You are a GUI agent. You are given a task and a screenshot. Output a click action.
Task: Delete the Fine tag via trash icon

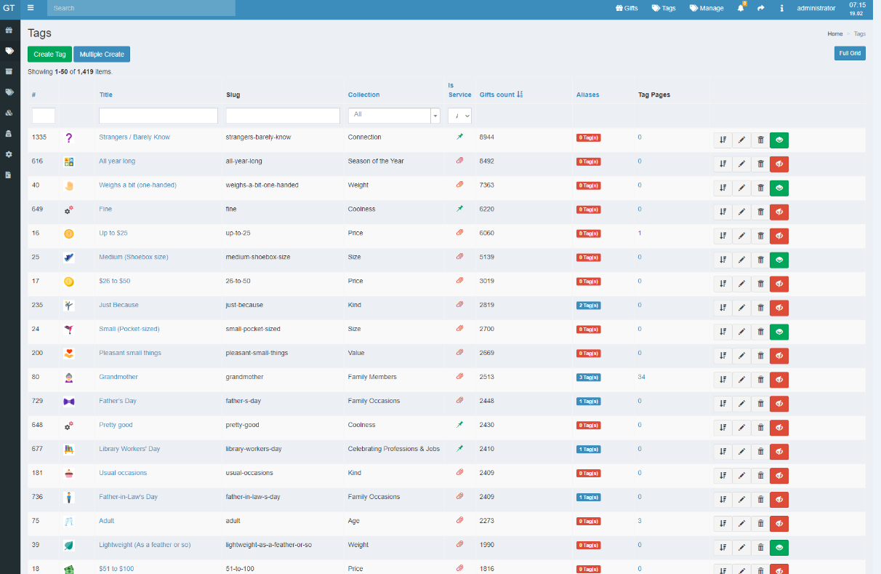coord(760,212)
